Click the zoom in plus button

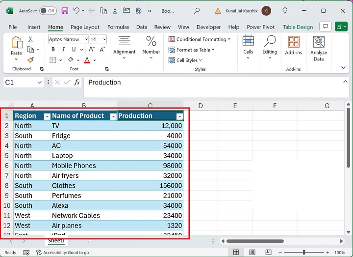pos(328,252)
